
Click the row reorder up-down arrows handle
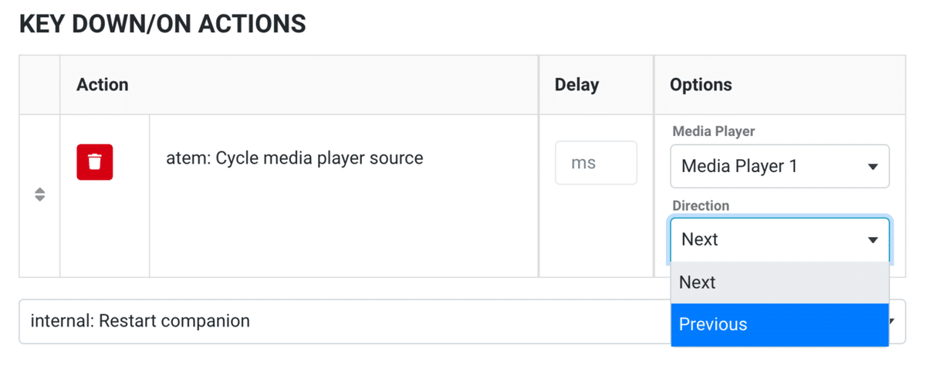[x=39, y=195]
